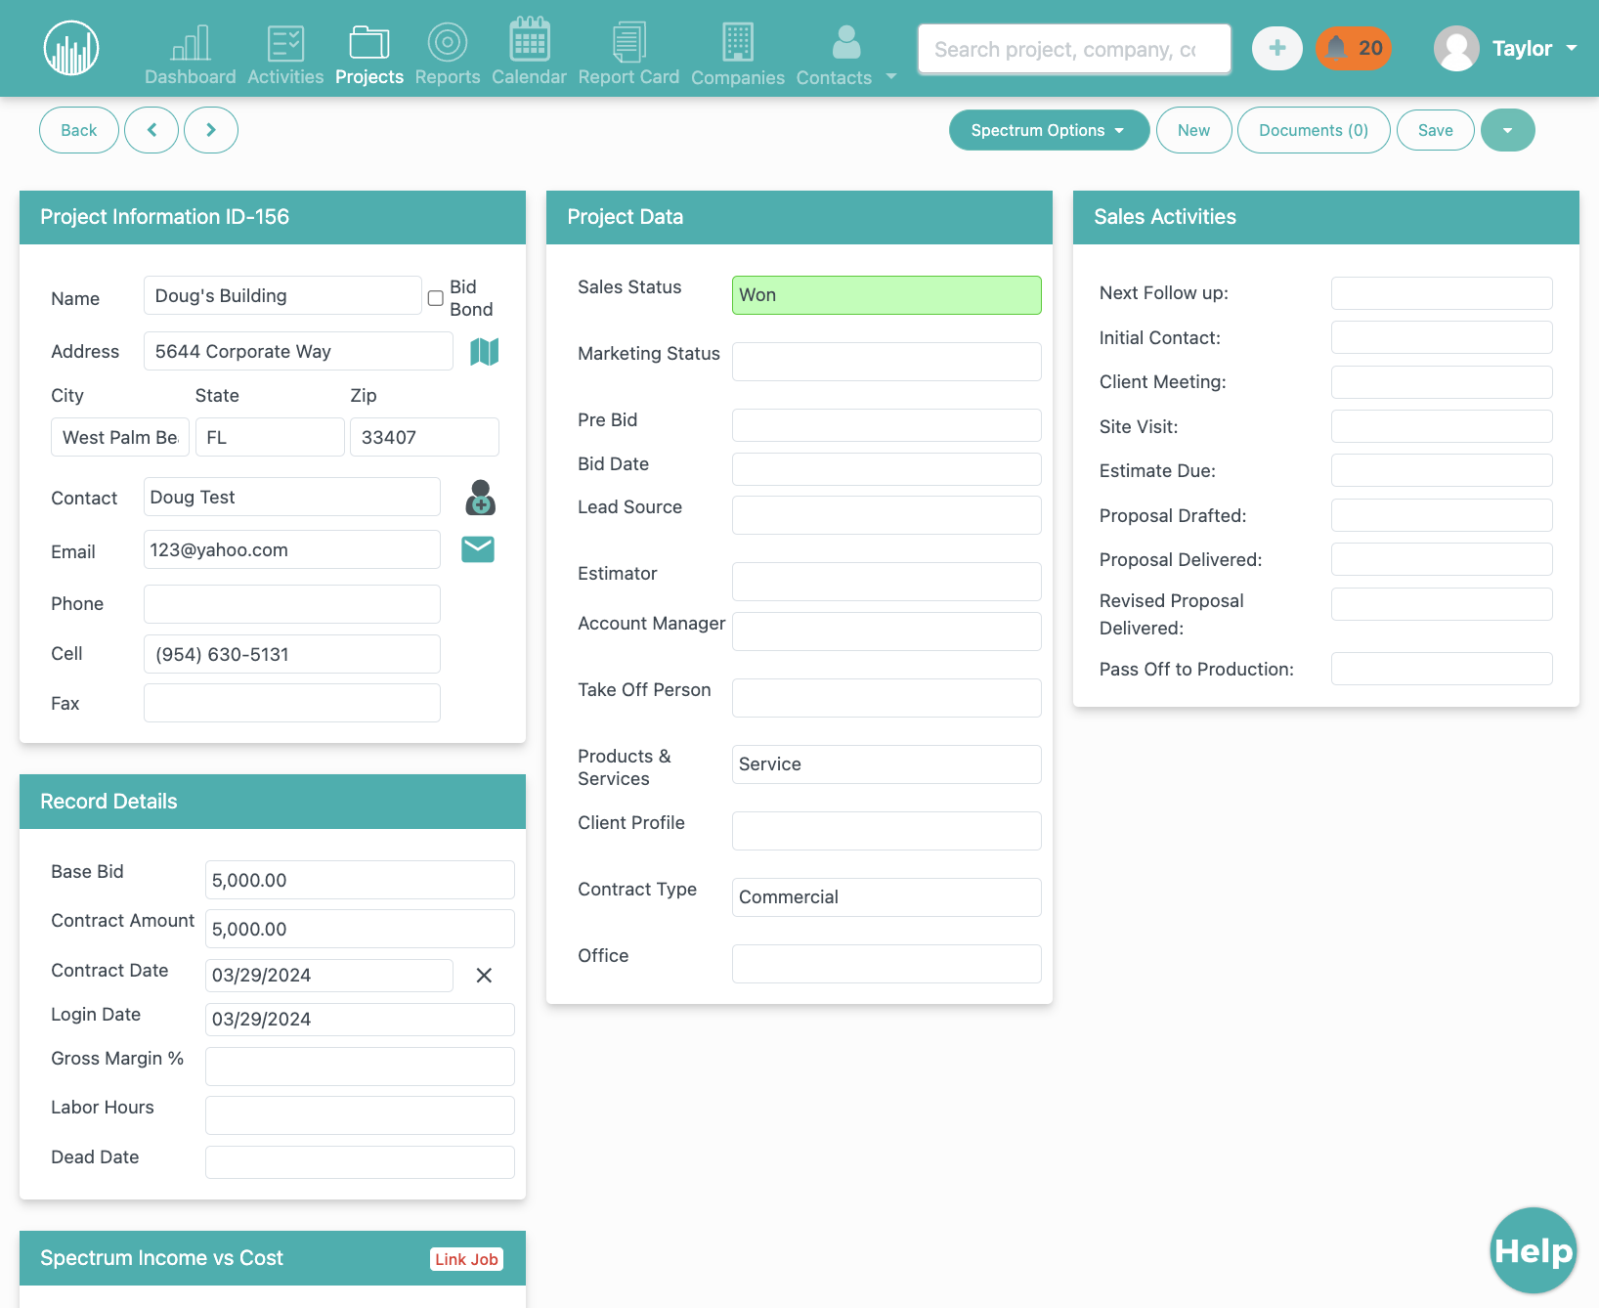Click the Gross Margin % field
The height and width of the screenshot is (1308, 1599).
(x=360, y=1067)
